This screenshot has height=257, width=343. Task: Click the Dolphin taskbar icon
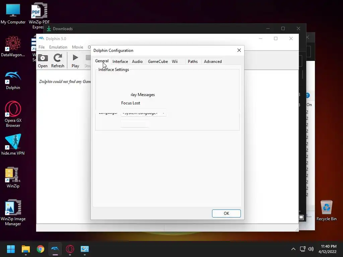point(55,249)
